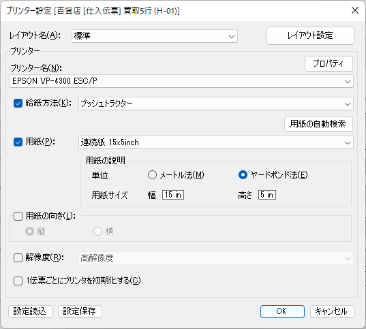Screen dimensions: 366x329
Task: Open the レイアウト名 dropdown showing 標準
Action: (x=155, y=36)
